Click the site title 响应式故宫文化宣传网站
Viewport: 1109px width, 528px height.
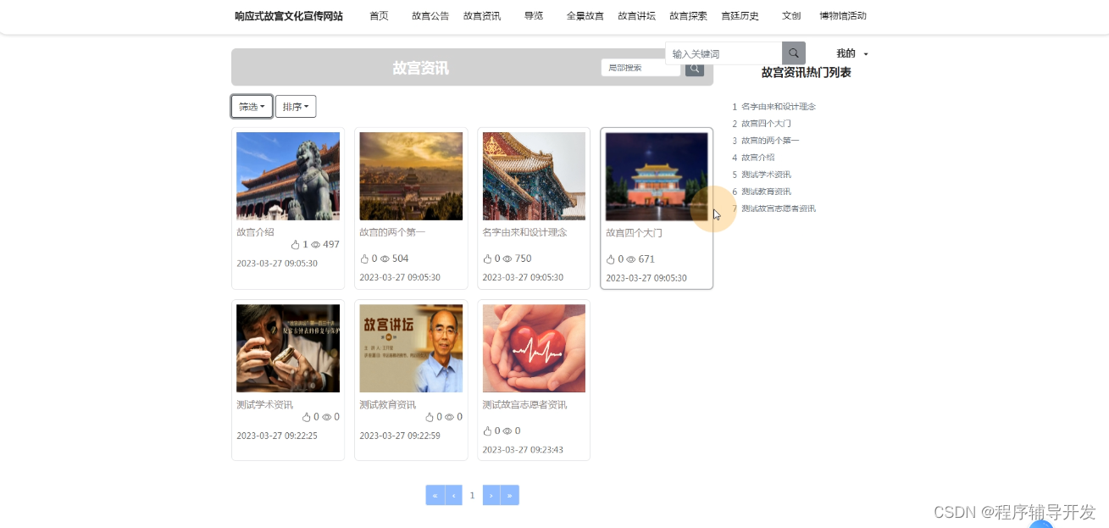point(289,16)
